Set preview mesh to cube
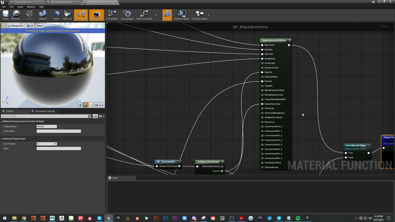The image size is (395, 222). [x=96, y=105]
